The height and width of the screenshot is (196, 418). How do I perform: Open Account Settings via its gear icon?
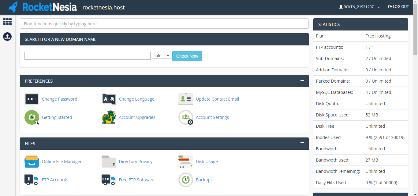(185, 117)
